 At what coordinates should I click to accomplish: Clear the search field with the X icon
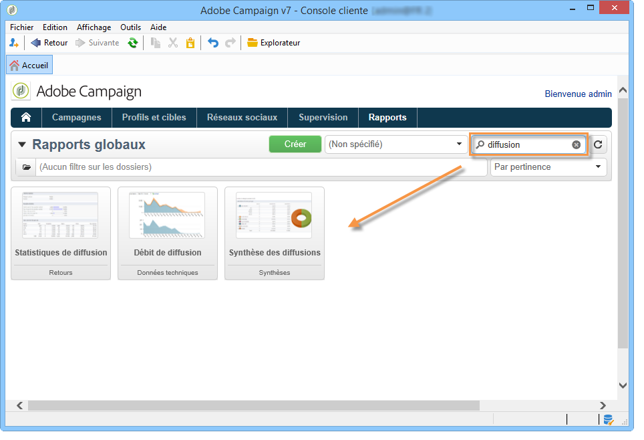pos(577,144)
